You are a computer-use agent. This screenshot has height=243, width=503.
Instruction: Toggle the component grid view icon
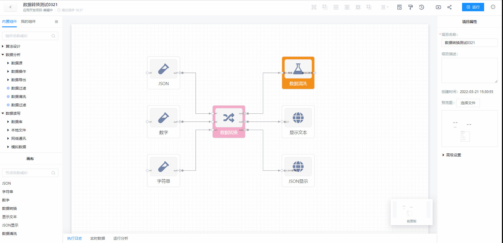point(56,22)
